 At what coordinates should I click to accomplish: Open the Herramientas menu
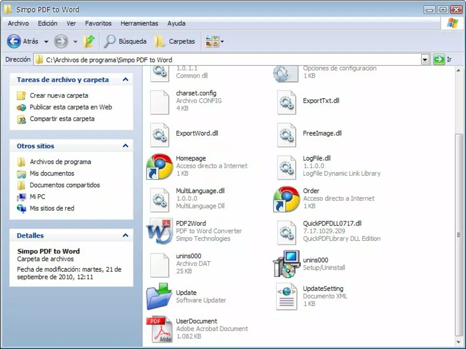click(x=139, y=23)
